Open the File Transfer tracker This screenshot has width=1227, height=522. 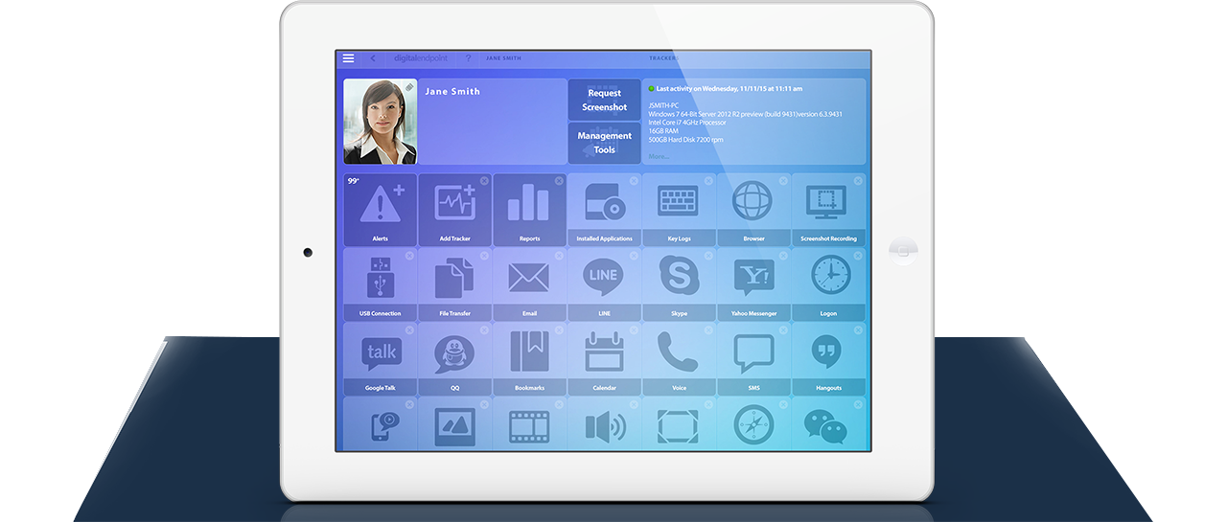pyautogui.click(x=455, y=284)
